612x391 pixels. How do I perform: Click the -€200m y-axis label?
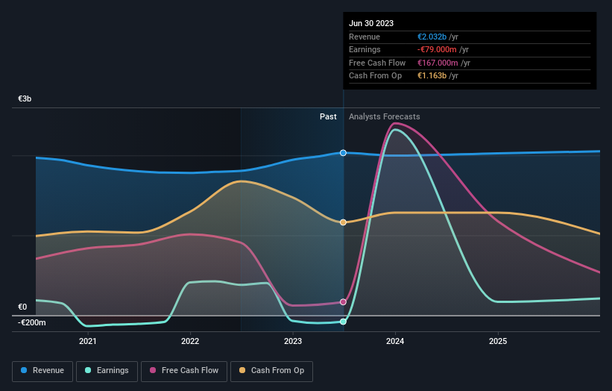(31, 322)
